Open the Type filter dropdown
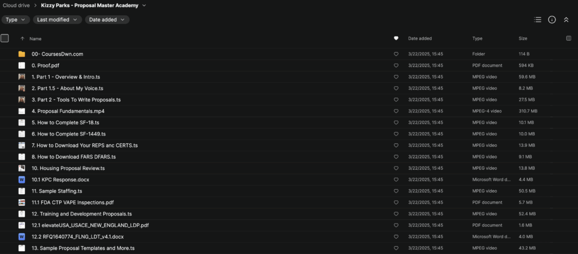Image resolution: width=578 pixels, height=254 pixels. pyautogui.click(x=16, y=20)
